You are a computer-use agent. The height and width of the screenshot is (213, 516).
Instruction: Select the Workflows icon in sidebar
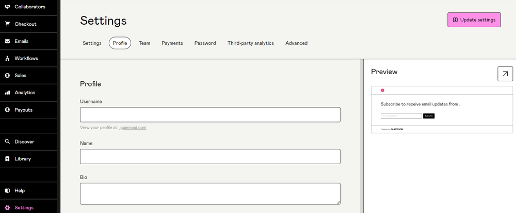pyautogui.click(x=7, y=59)
